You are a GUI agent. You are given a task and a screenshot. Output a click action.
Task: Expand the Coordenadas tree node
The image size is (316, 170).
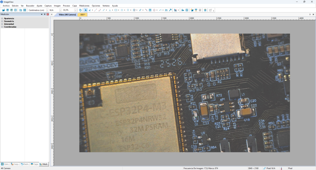click(2, 27)
